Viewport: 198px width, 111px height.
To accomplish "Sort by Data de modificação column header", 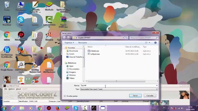I will [133, 47].
